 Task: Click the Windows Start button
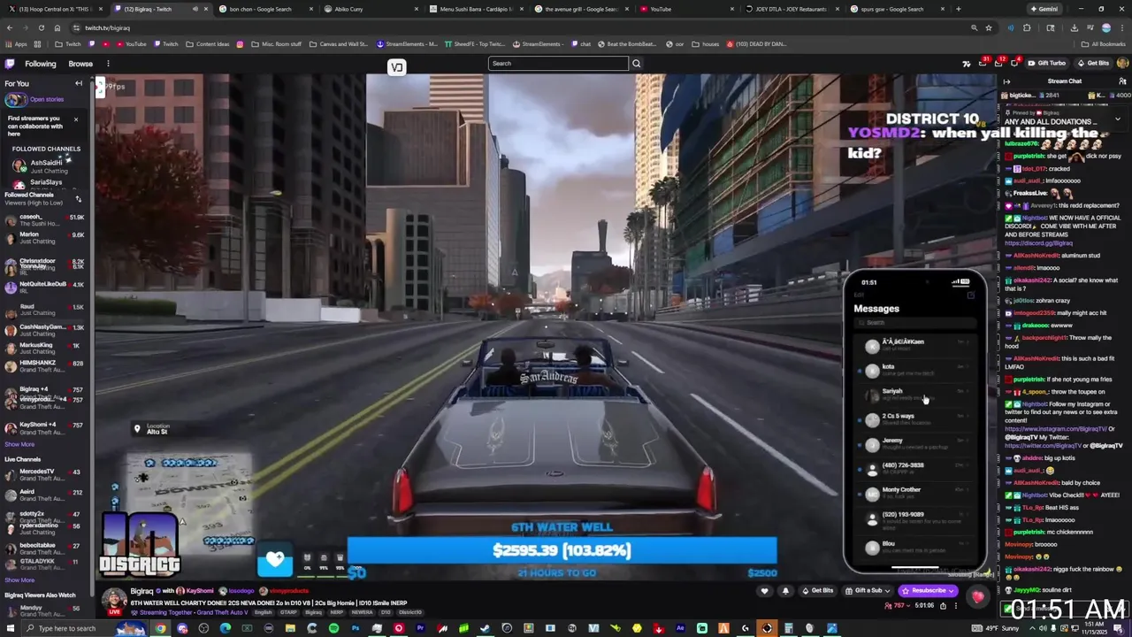pyautogui.click(x=11, y=628)
